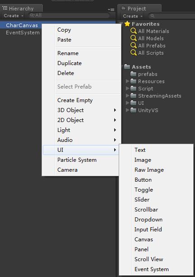195x277 pixels.
Task: Click the All Prefabs search icon
Action: (134, 45)
